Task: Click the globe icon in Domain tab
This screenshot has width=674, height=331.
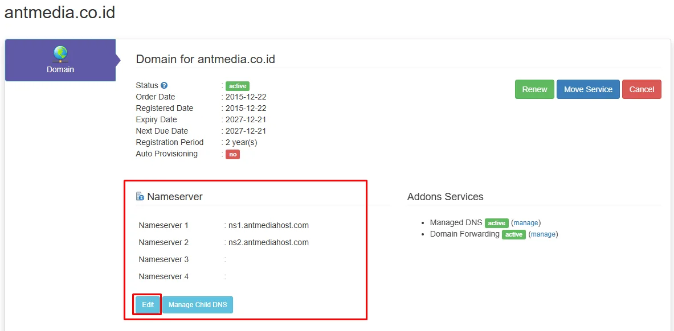Action: tap(60, 53)
